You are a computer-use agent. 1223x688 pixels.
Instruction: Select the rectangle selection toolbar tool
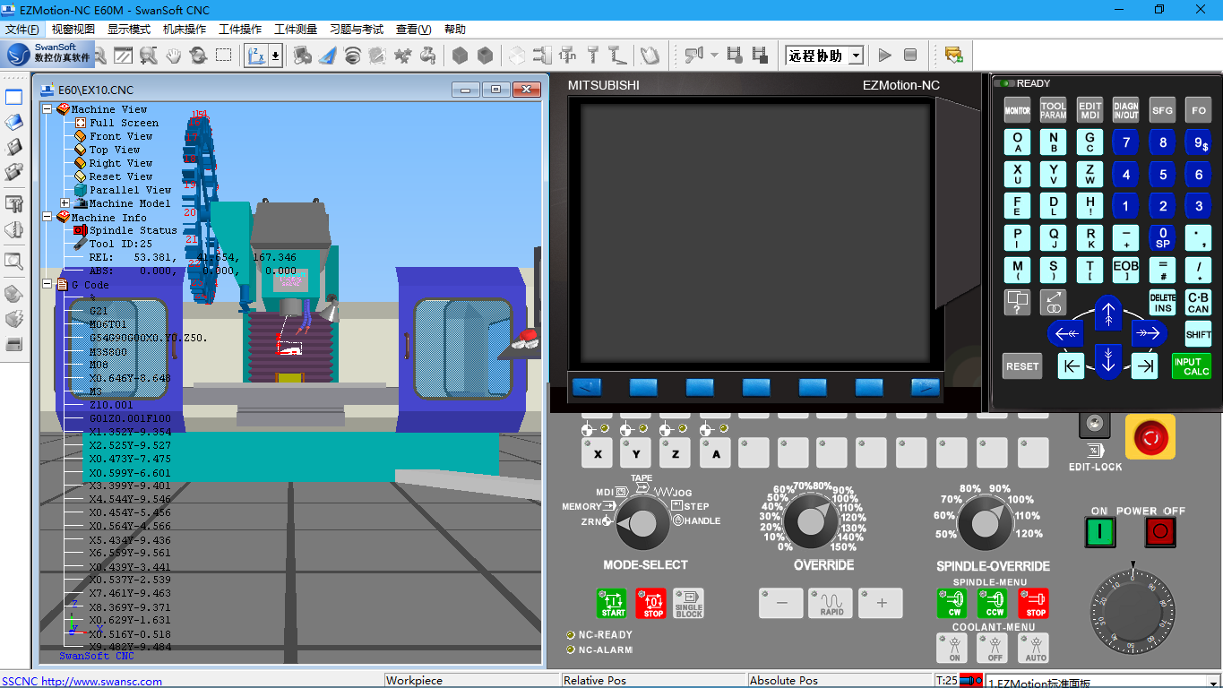tap(223, 56)
